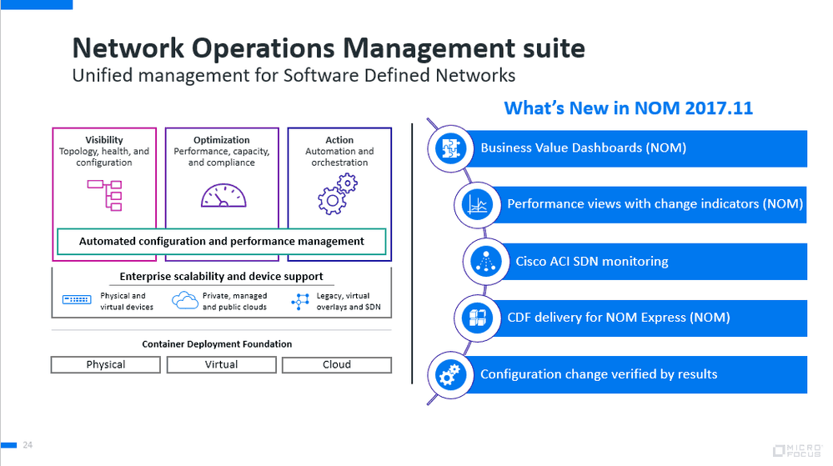Image resolution: width=833 pixels, height=466 pixels.
Task: Click the Cloud deployment box
Action: click(x=336, y=365)
